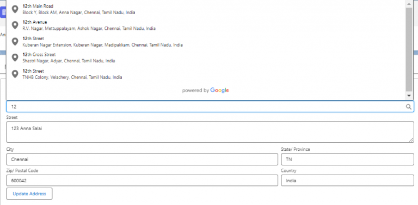418x205 pixels.
Task: Click the Country field showing India
Action: point(347,180)
